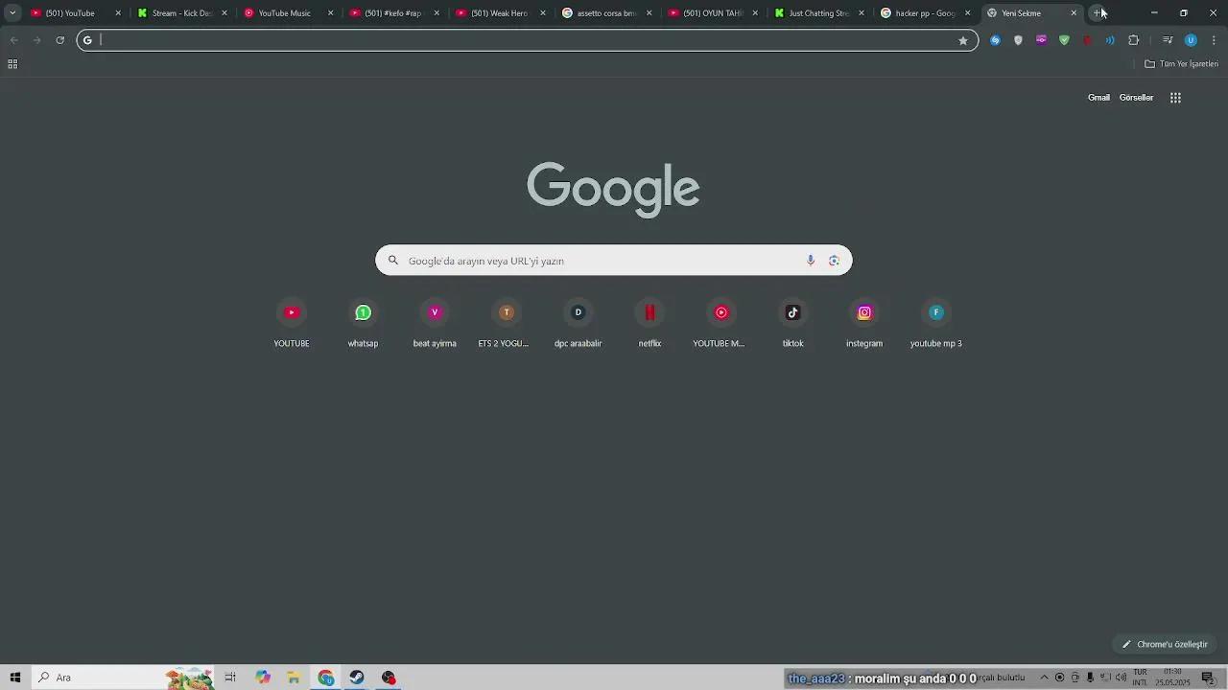Click the red extension icon in toolbar

pos(1087,40)
